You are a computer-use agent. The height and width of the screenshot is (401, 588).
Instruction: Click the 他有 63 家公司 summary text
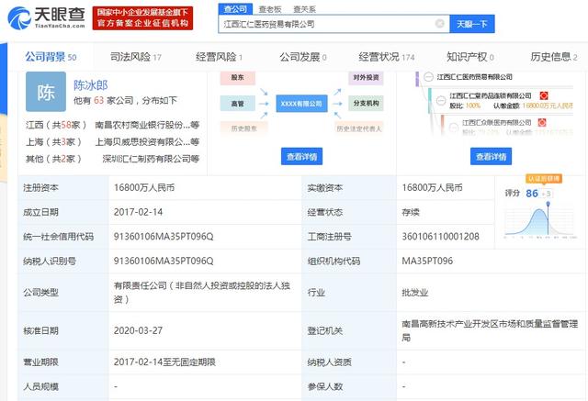[x=125, y=100]
